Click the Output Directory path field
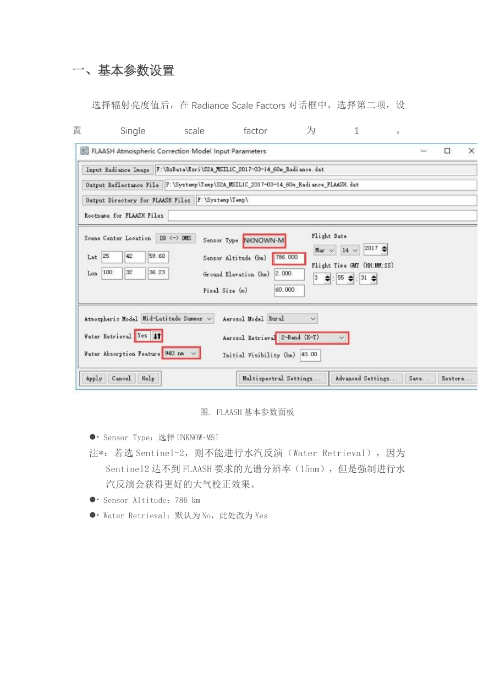The height and width of the screenshot is (675, 478). 337,201
